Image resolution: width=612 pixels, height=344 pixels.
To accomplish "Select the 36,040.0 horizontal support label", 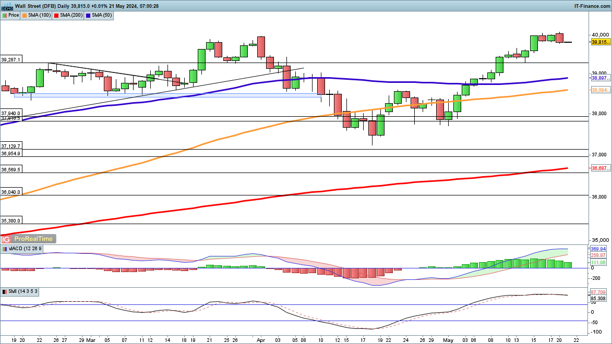I will [11, 192].
